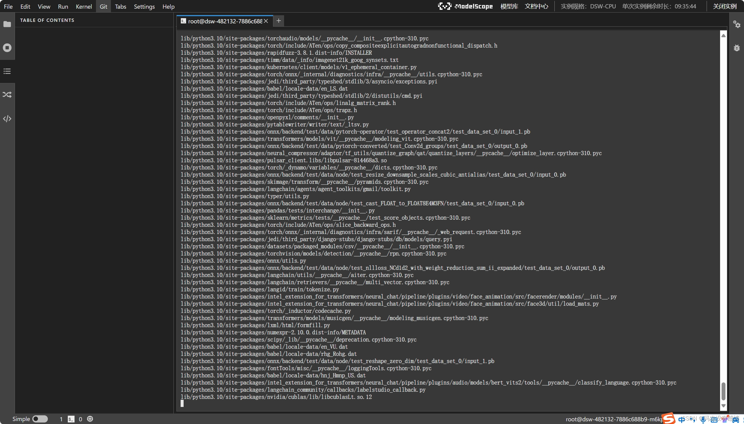
Task: Open the Tabs menu
Action: click(x=121, y=6)
